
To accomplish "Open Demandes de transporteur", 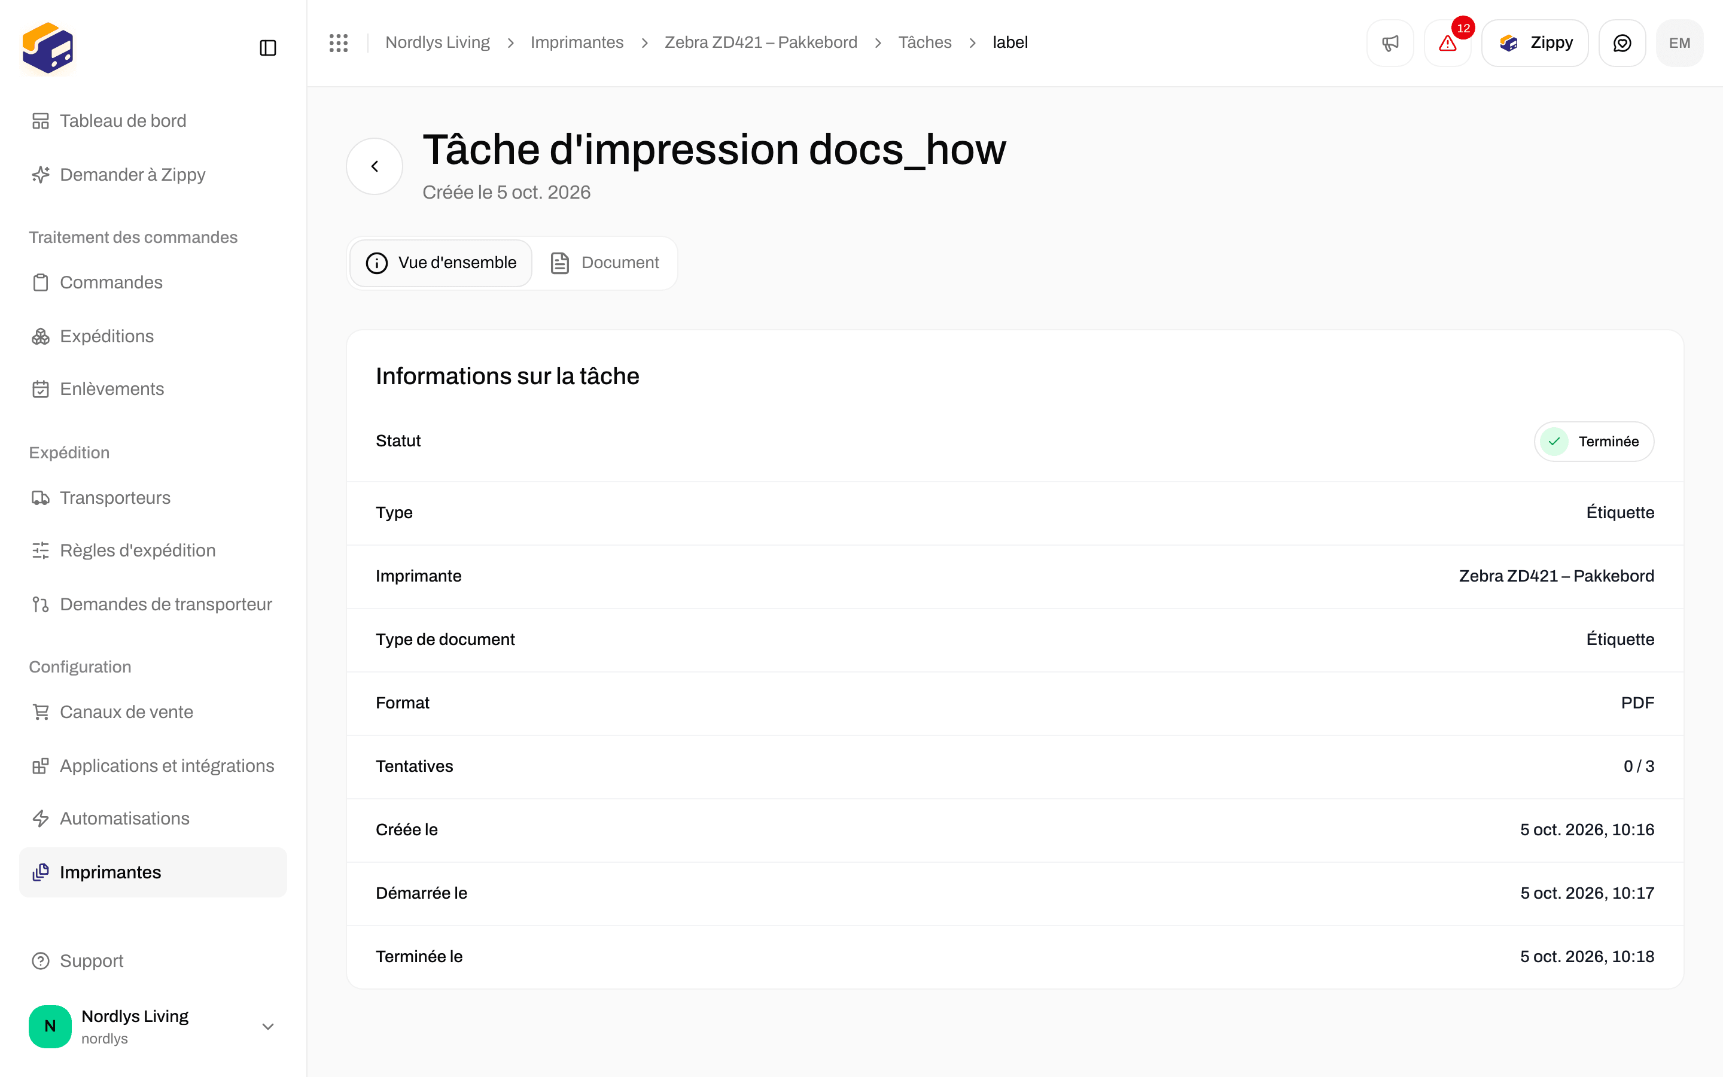I will [x=153, y=604].
